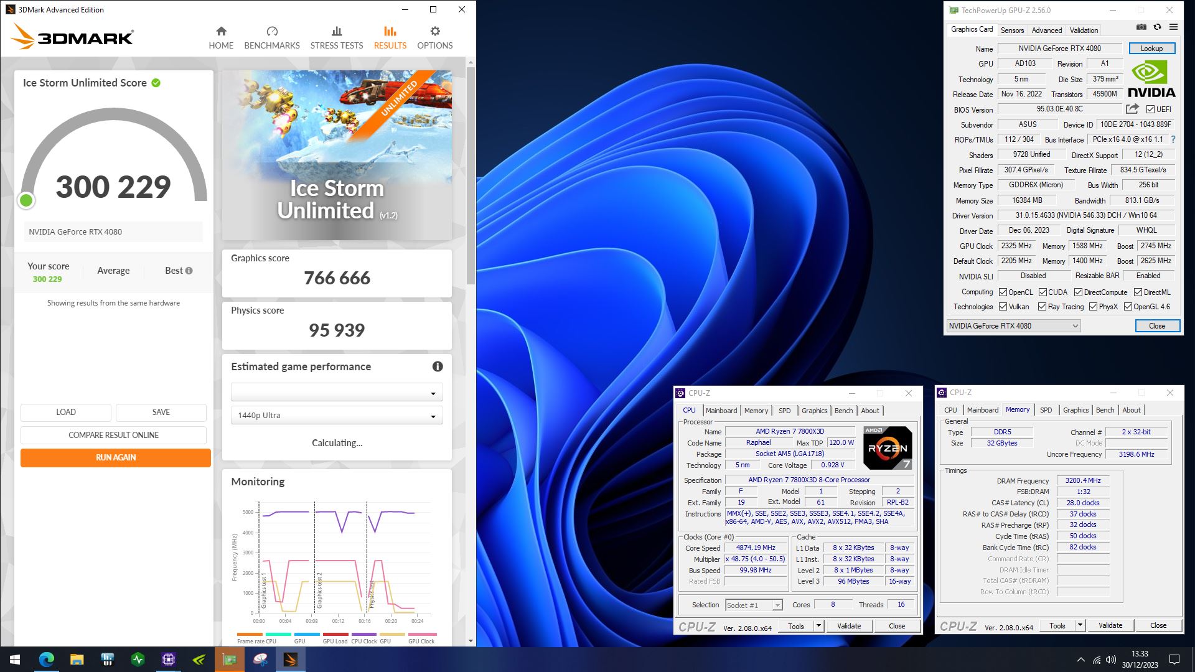The image size is (1195, 672).
Task: Click Validate in the CPU-Z CPU window
Action: coord(849,626)
